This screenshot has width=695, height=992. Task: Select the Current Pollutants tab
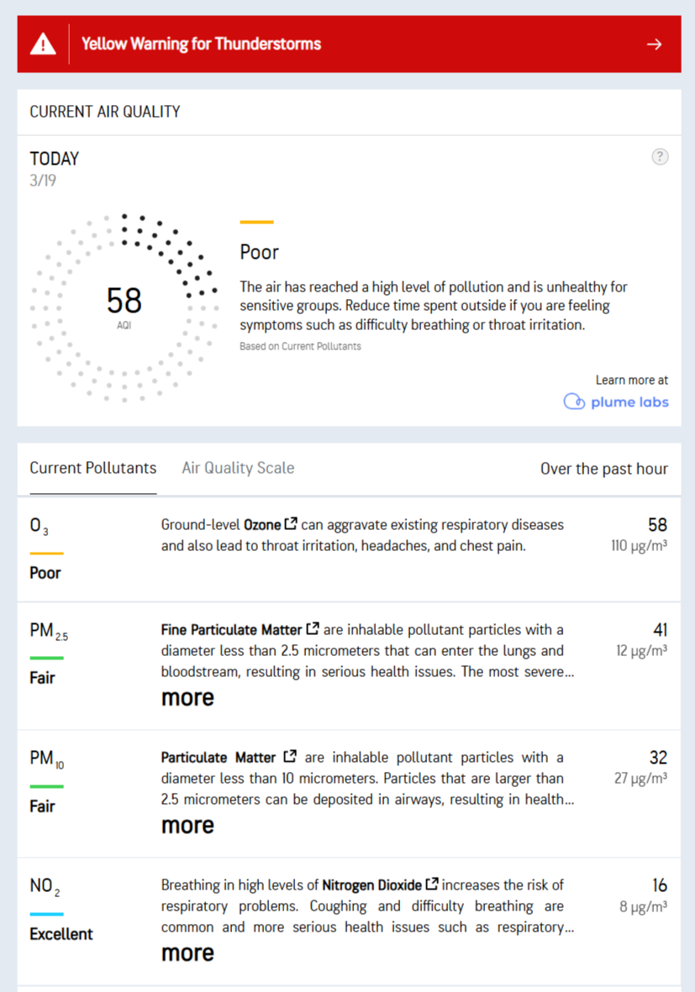(x=93, y=469)
